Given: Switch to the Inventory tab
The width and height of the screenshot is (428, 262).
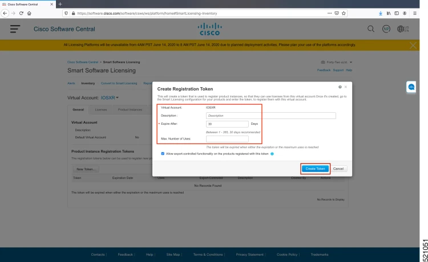Looking at the screenshot, I should click(88, 83).
